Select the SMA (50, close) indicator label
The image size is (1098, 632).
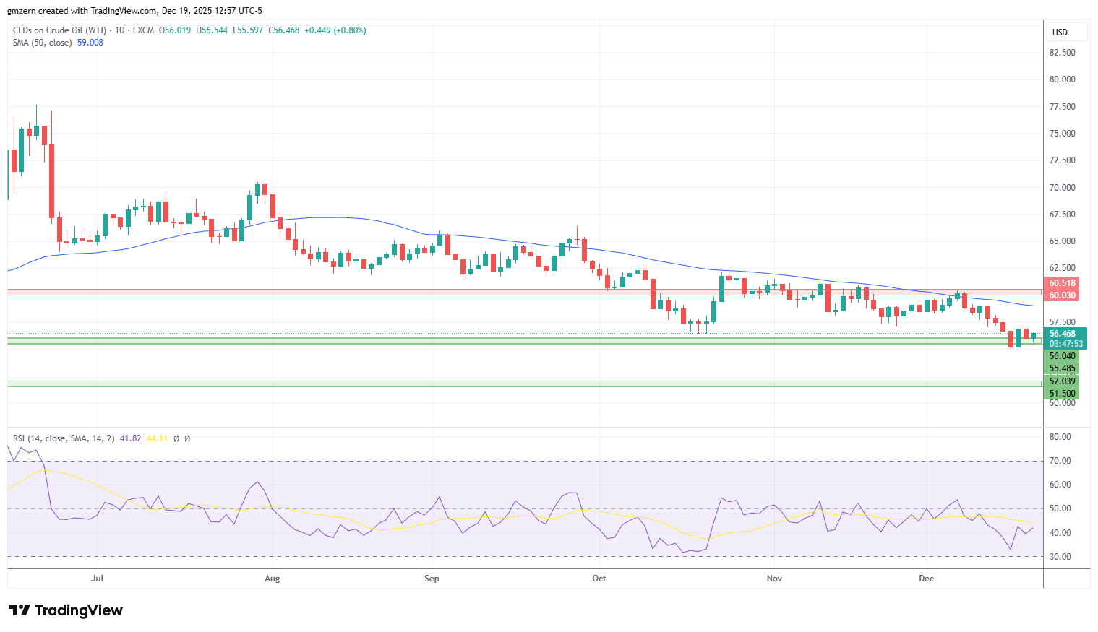[42, 43]
